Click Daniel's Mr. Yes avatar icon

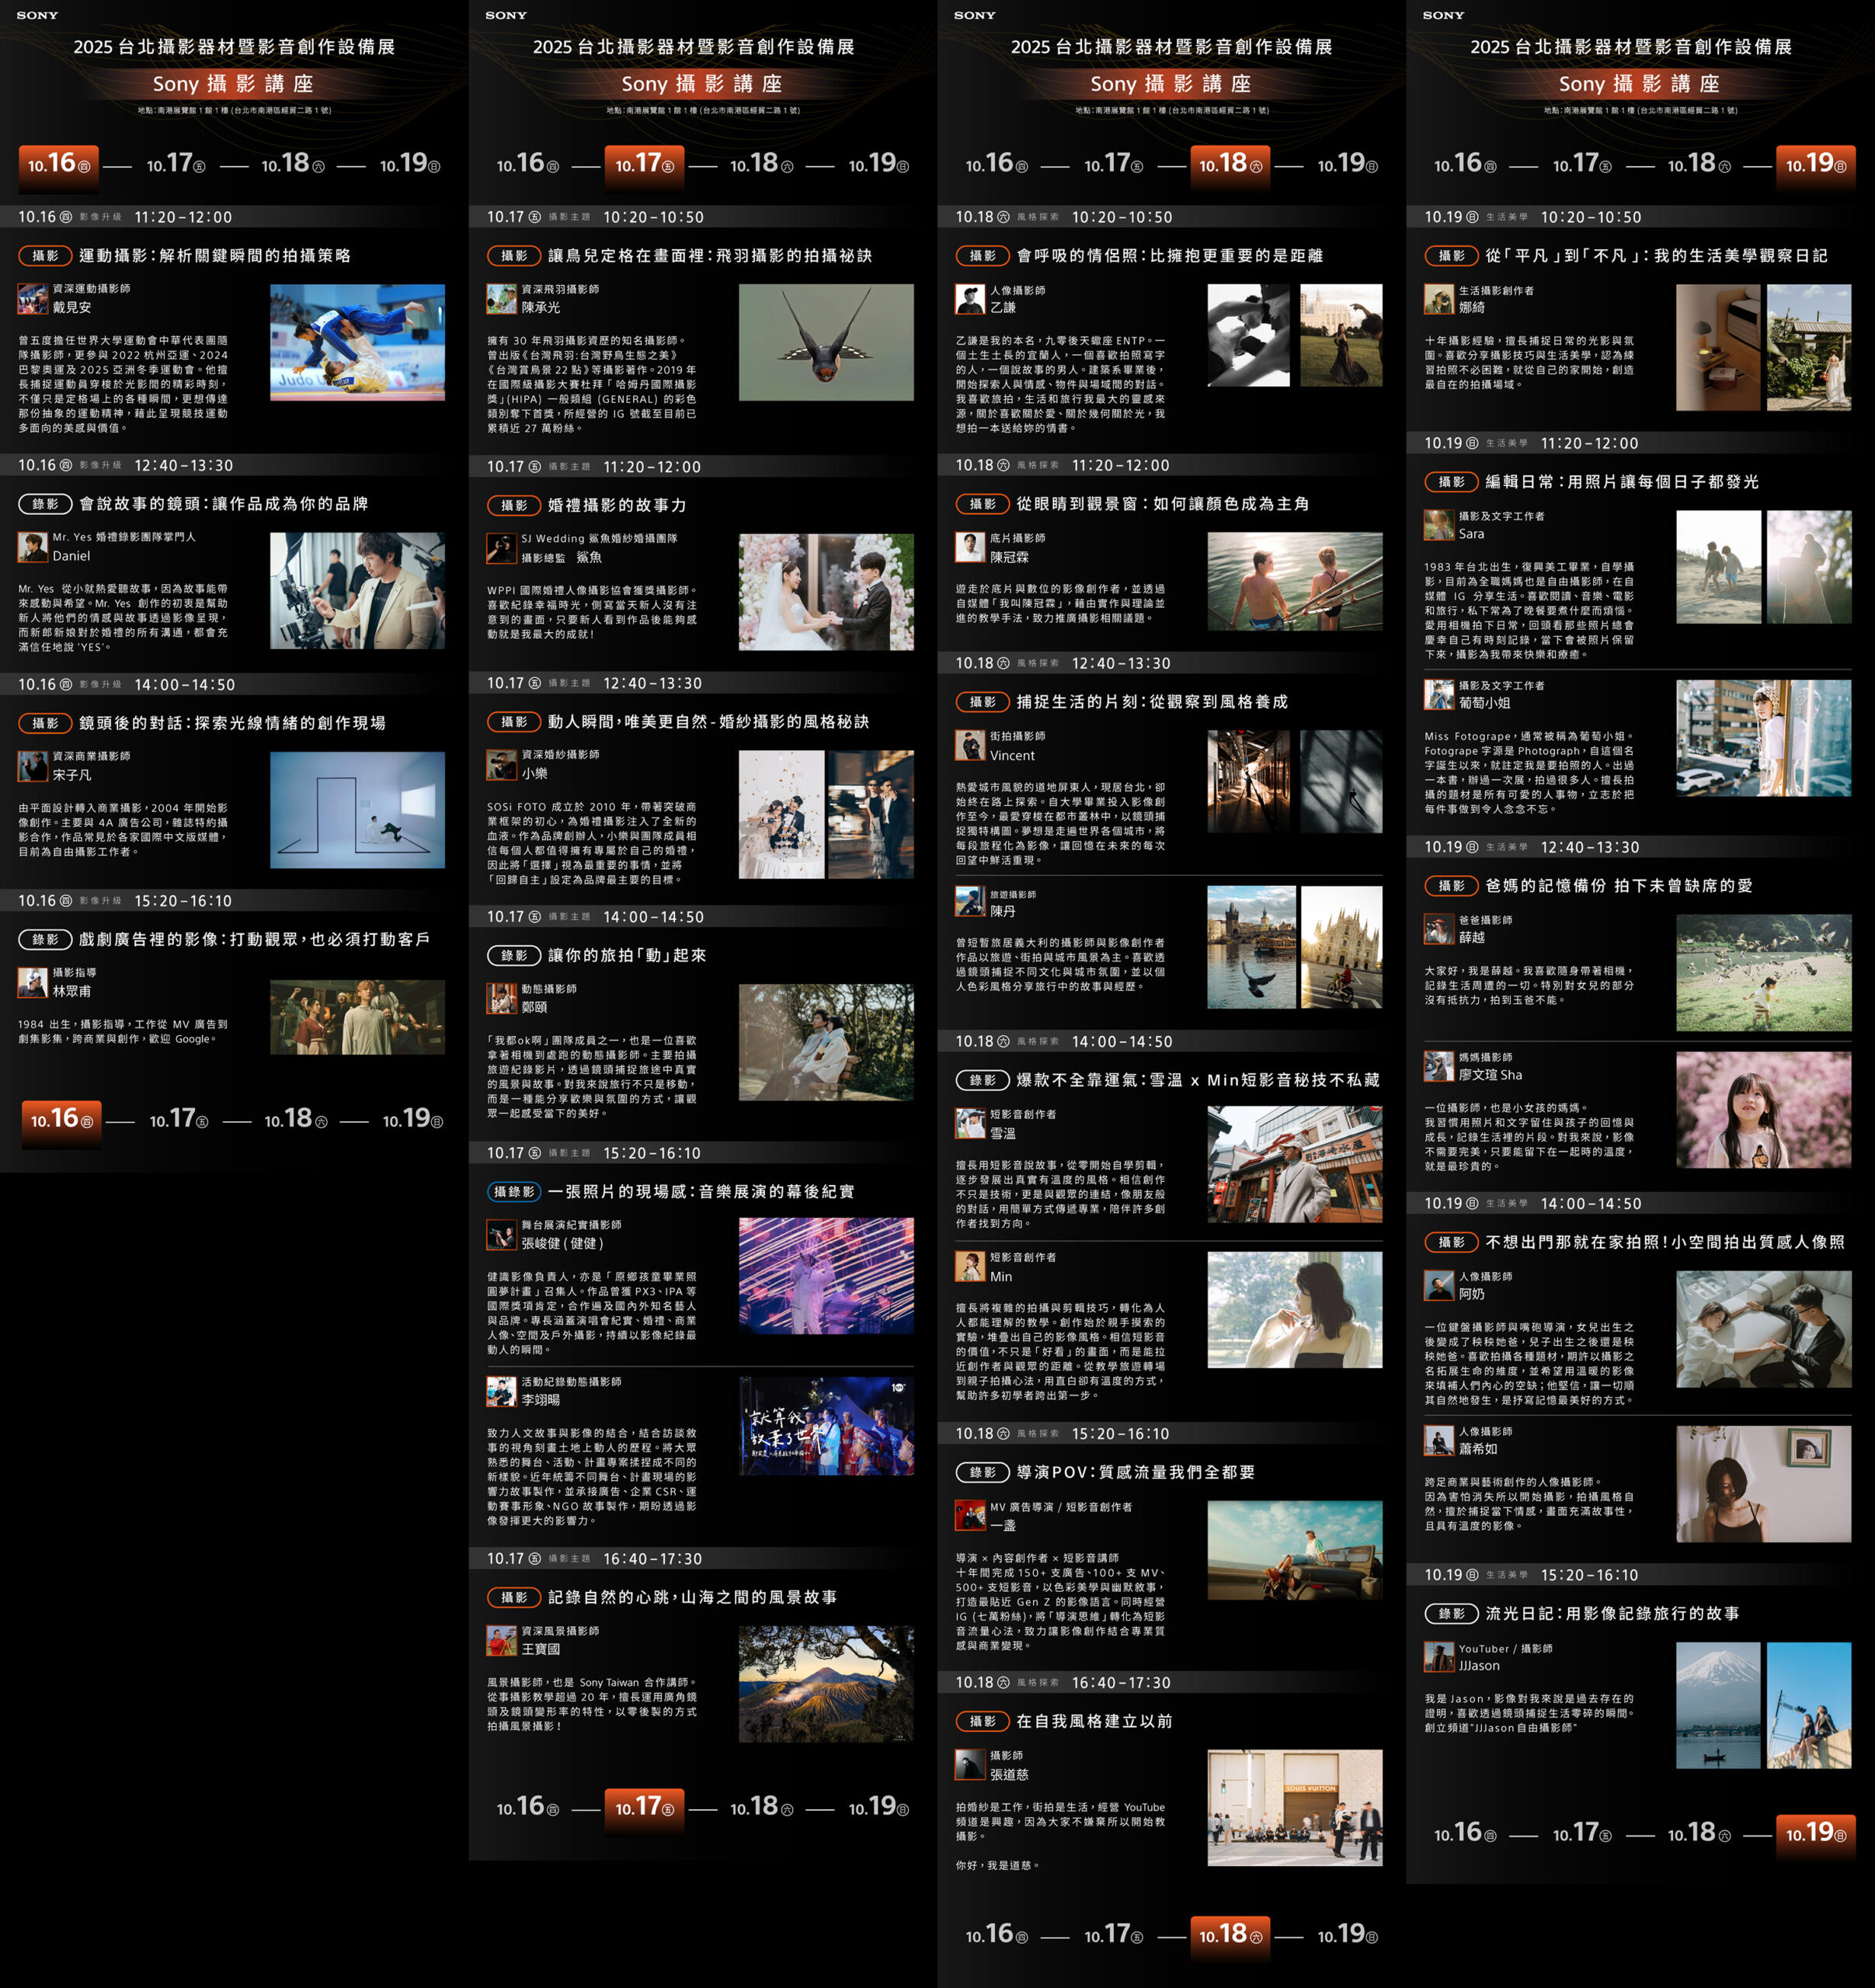click(x=33, y=546)
